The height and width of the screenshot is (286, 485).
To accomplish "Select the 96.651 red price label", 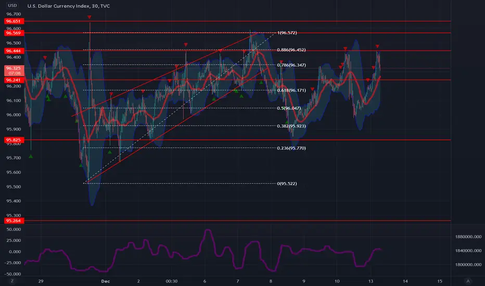I will 14,21.
